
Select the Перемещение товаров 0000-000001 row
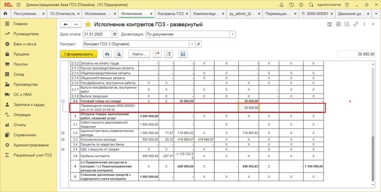(197, 108)
